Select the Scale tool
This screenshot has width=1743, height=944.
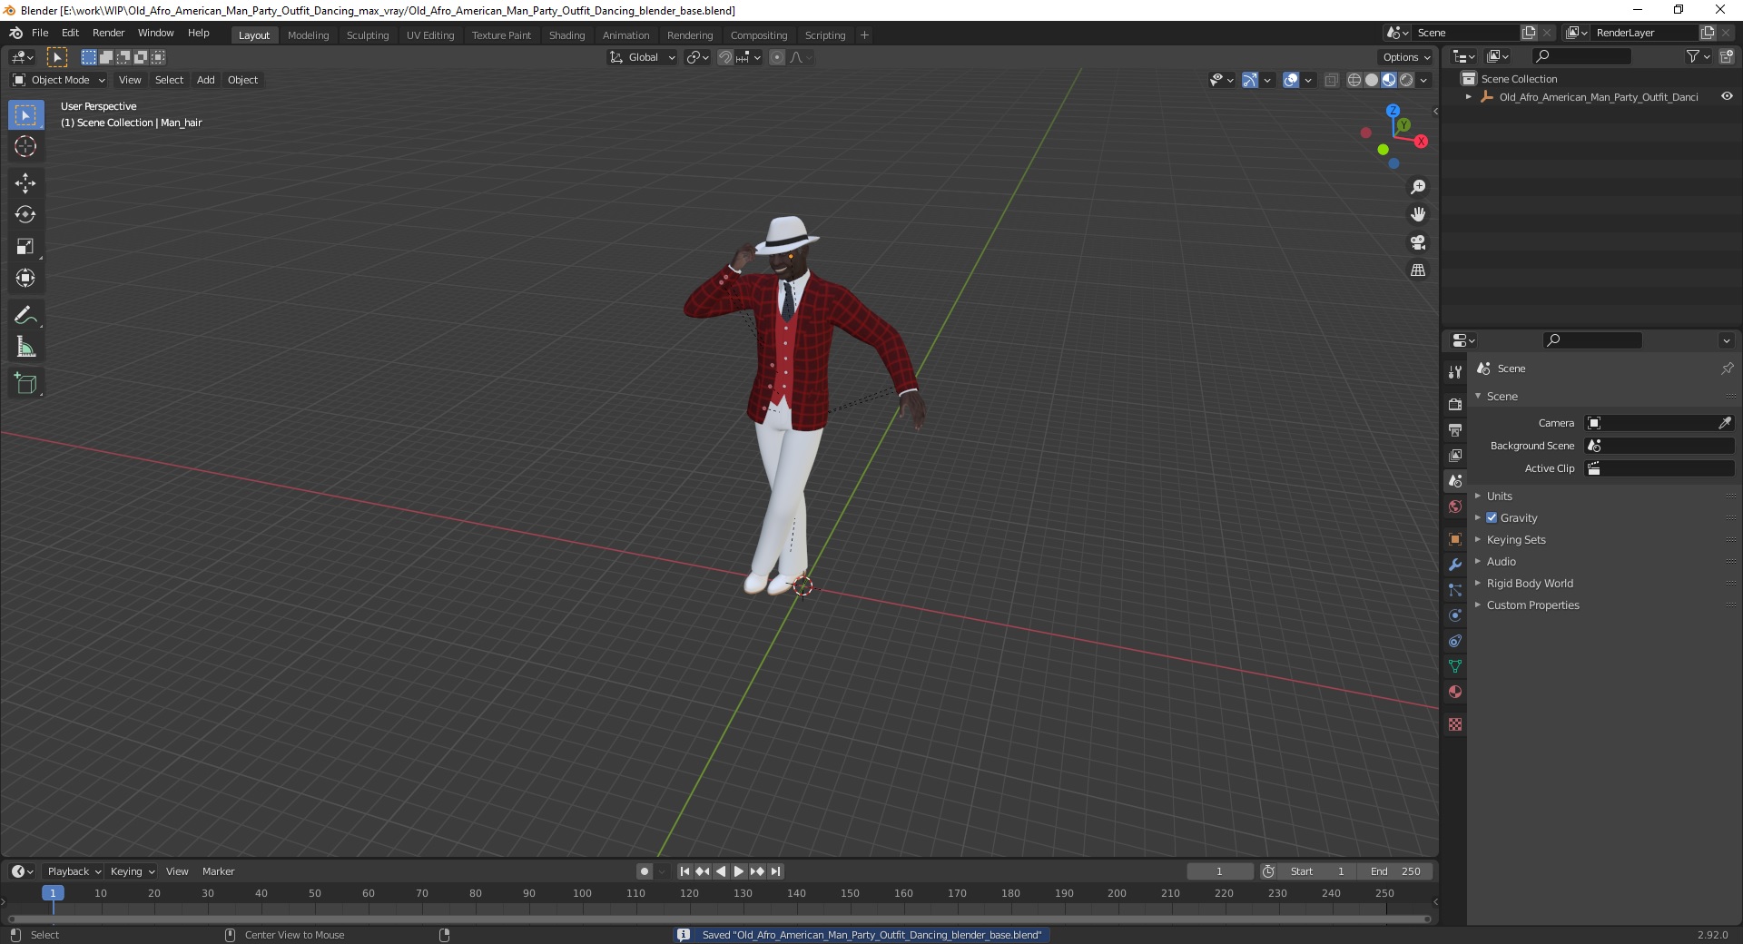pos(25,247)
